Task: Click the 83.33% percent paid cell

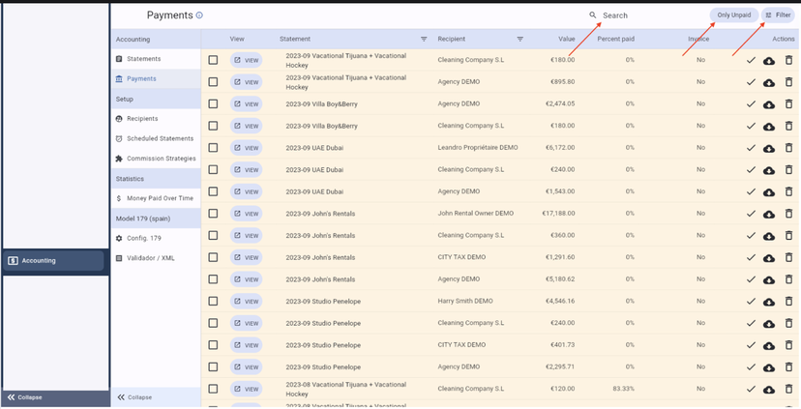Action: (623, 389)
